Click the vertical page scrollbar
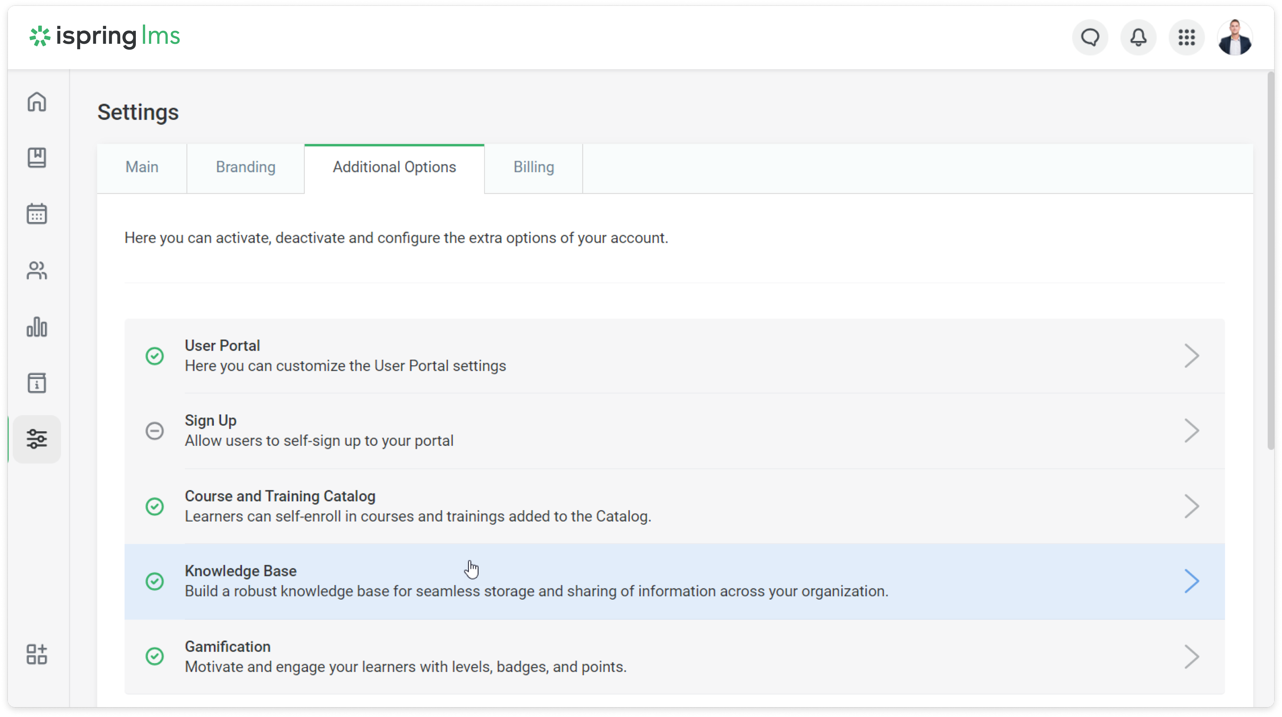The image size is (1282, 717). [x=1270, y=259]
